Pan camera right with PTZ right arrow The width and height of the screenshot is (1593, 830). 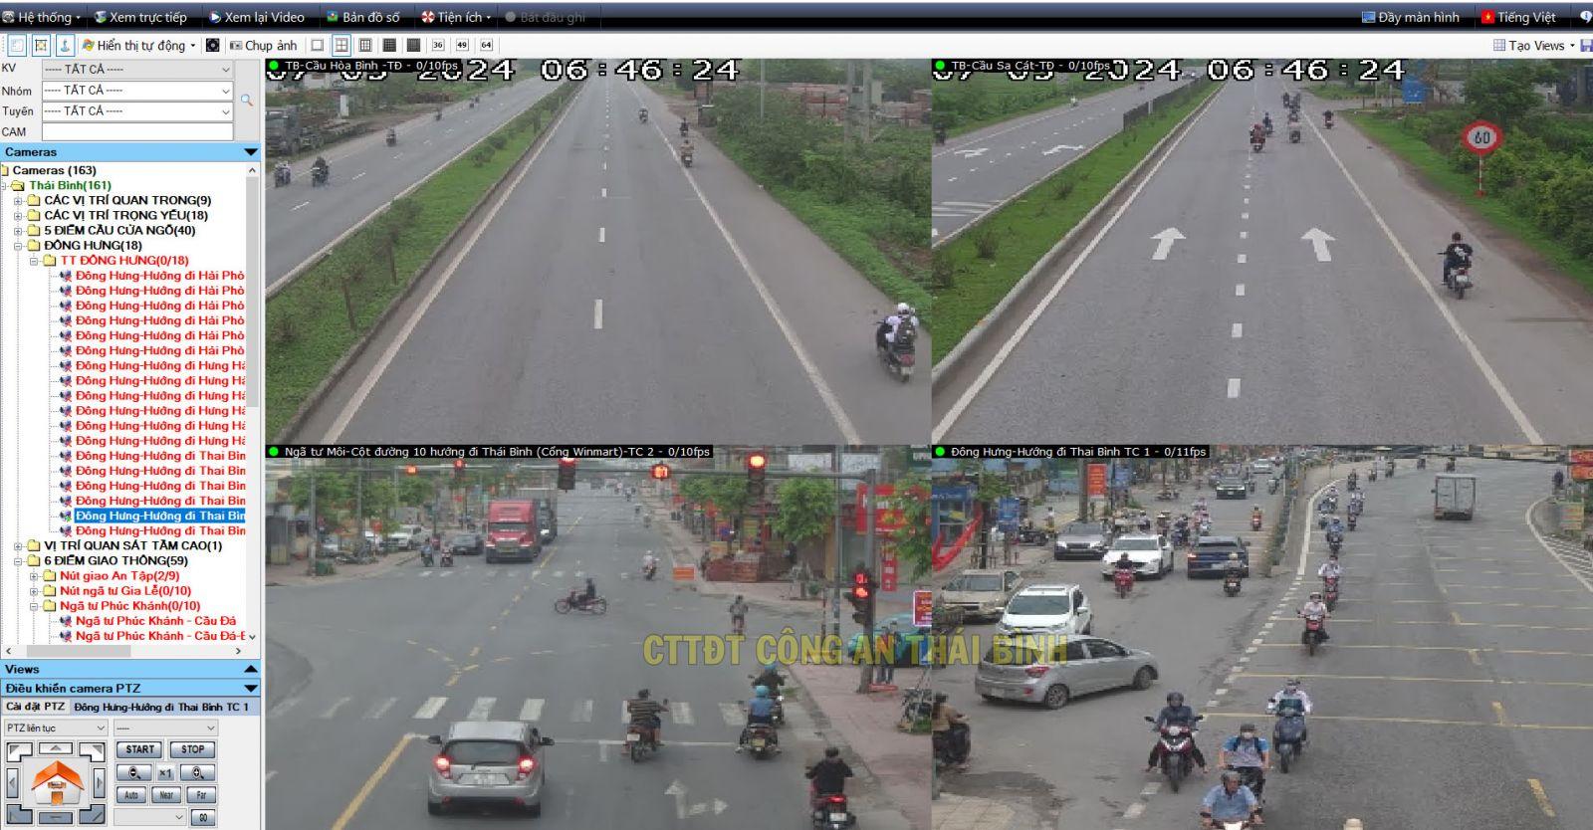[100, 783]
